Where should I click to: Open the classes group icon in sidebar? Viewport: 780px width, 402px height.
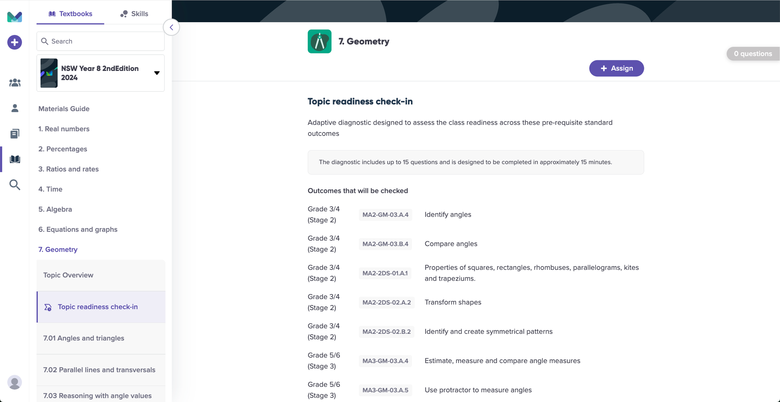[15, 83]
